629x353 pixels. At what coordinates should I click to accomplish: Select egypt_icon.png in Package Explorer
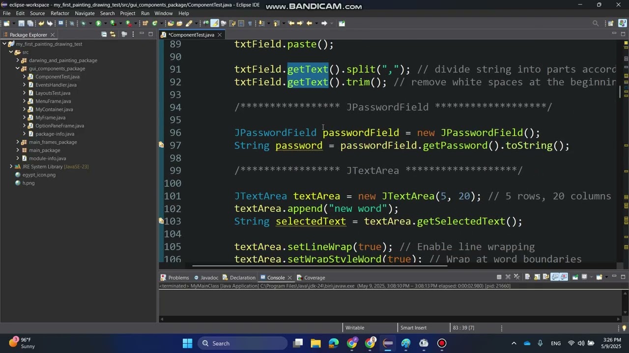(39, 175)
